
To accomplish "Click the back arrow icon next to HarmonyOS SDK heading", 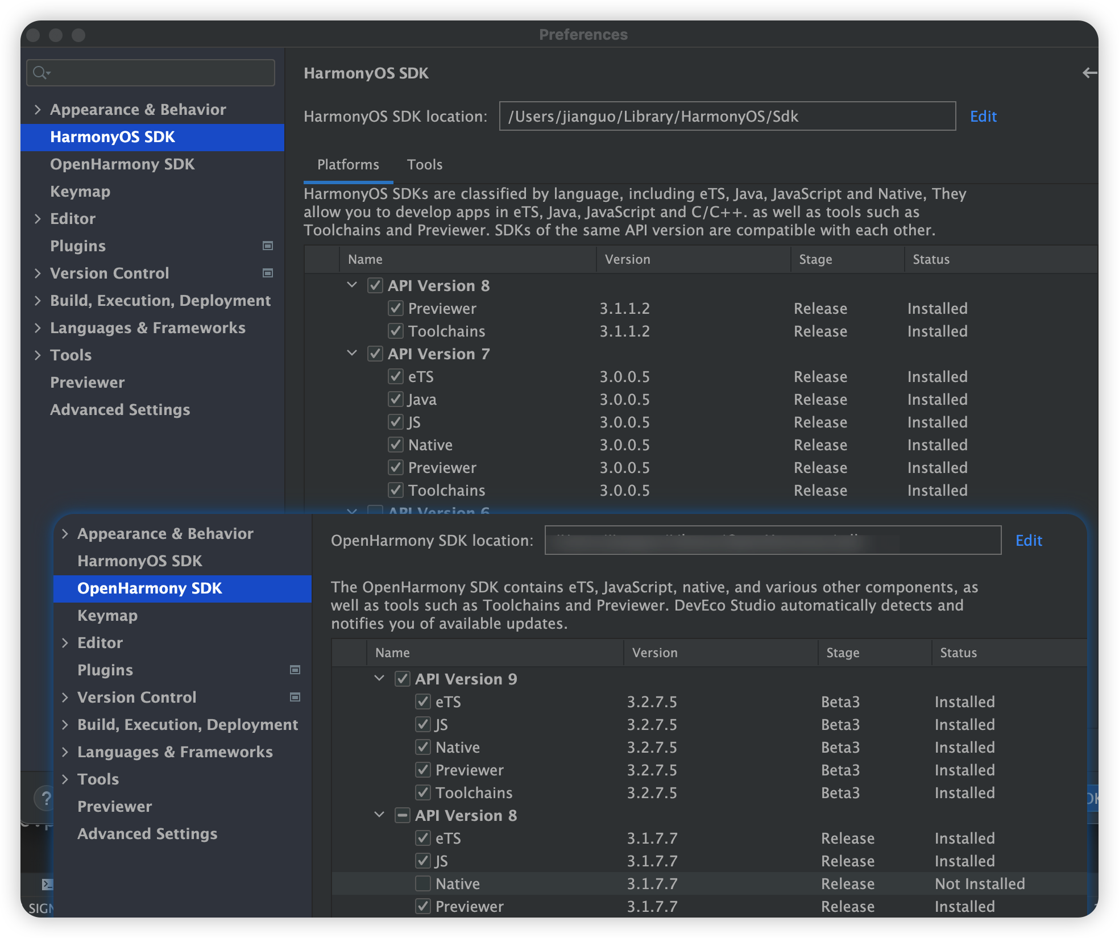I will (x=1089, y=73).
